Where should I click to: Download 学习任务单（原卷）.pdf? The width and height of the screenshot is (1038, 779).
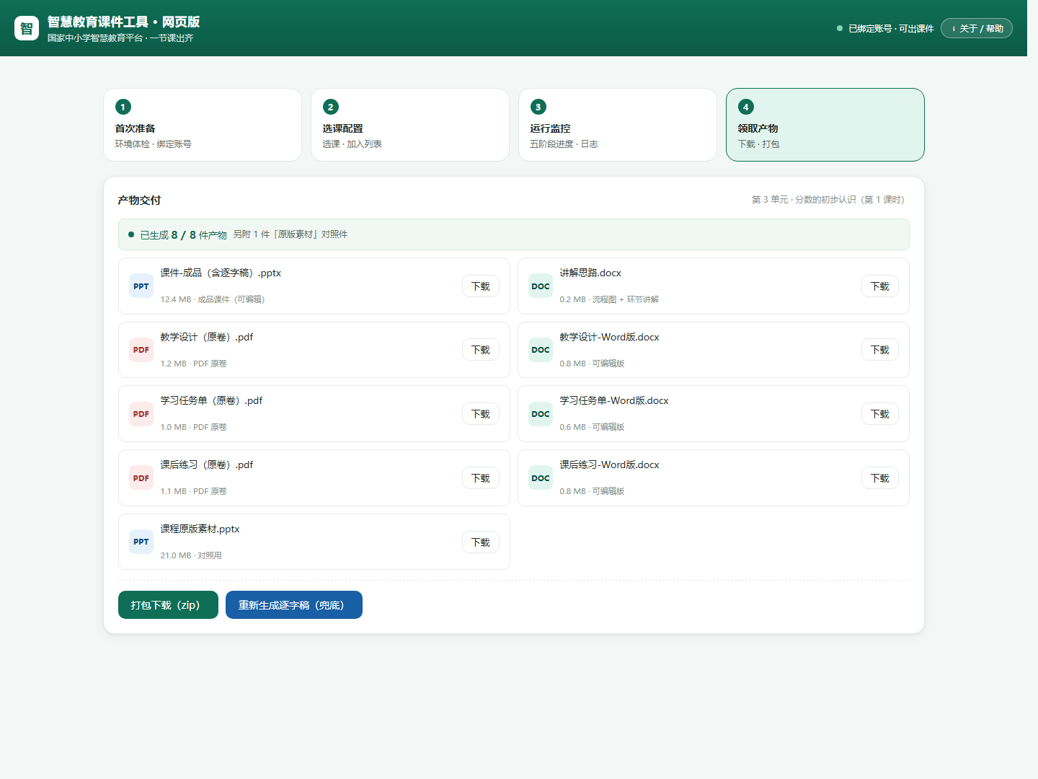[x=481, y=414]
